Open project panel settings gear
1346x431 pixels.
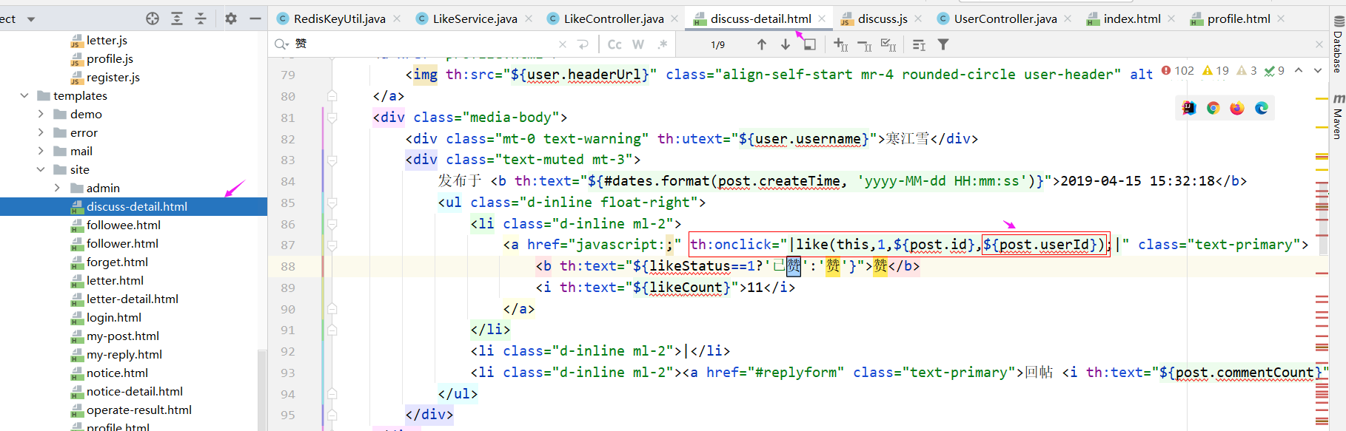[231, 18]
